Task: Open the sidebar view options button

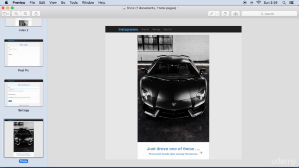Action: pos(6,14)
